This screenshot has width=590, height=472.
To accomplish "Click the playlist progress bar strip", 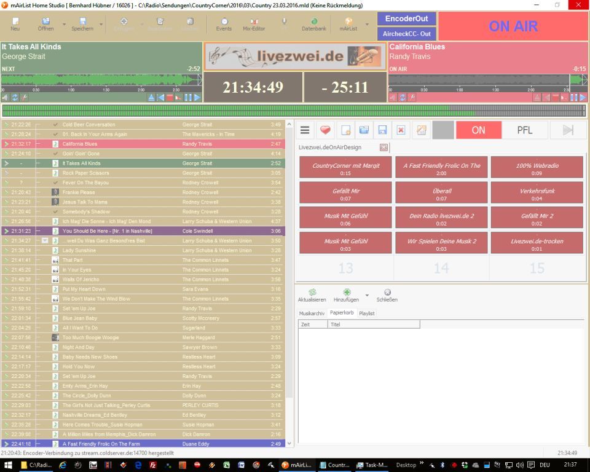I will pos(295,109).
